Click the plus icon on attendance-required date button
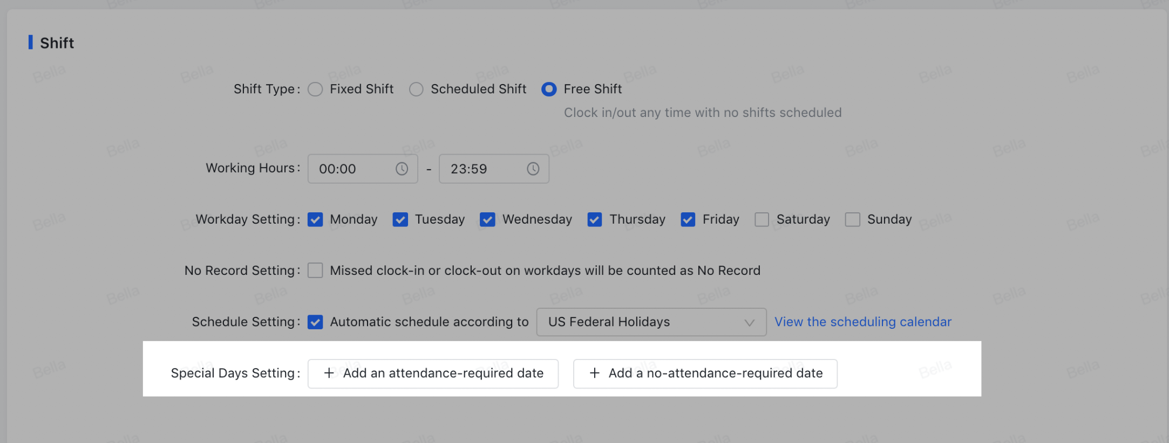This screenshot has height=443, width=1169. (x=328, y=373)
